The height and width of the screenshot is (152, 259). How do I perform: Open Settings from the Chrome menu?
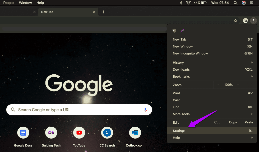pyautogui.click(x=212, y=131)
